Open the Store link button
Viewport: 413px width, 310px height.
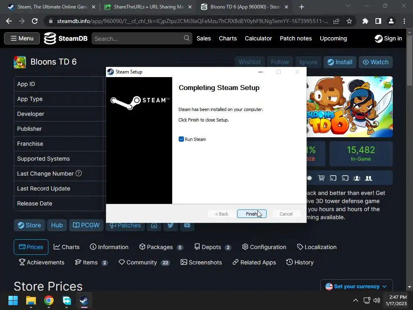coord(29,225)
